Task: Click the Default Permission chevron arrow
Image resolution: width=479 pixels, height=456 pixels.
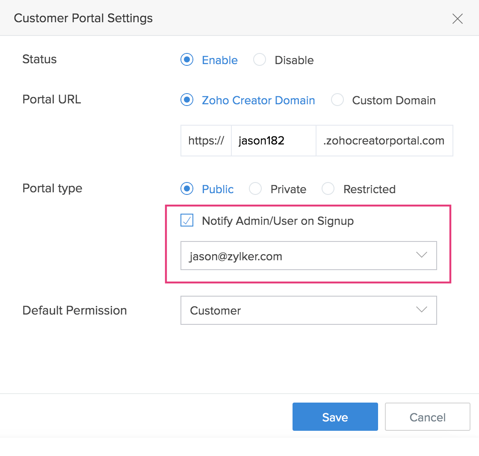Action: click(x=422, y=310)
